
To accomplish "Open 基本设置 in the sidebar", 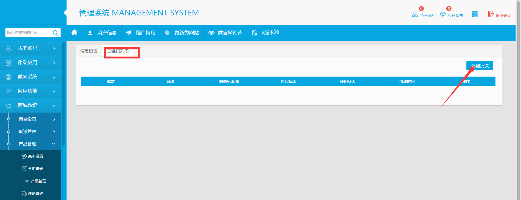I will tap(36, 156).
